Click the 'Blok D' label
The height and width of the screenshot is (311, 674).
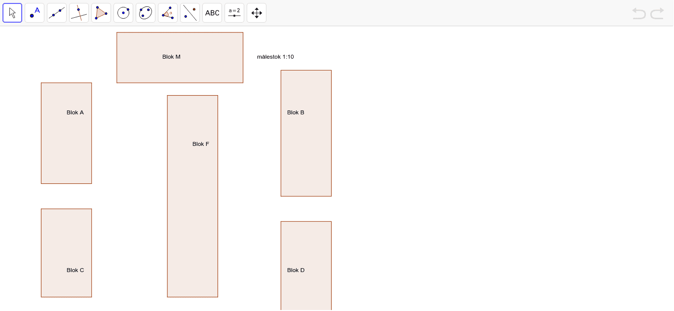point(296,270)
